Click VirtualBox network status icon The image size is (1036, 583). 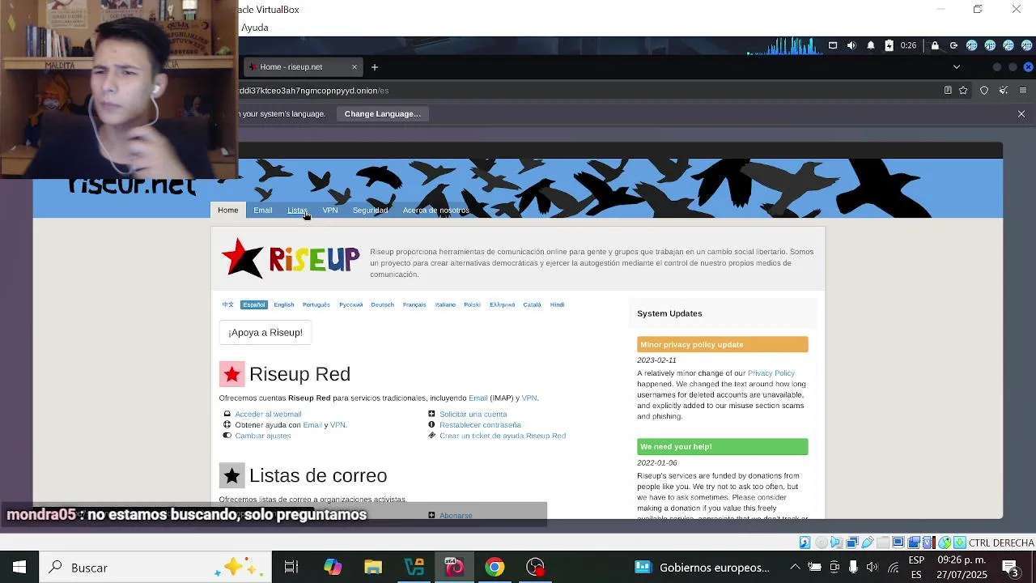[x=852, y=543]
